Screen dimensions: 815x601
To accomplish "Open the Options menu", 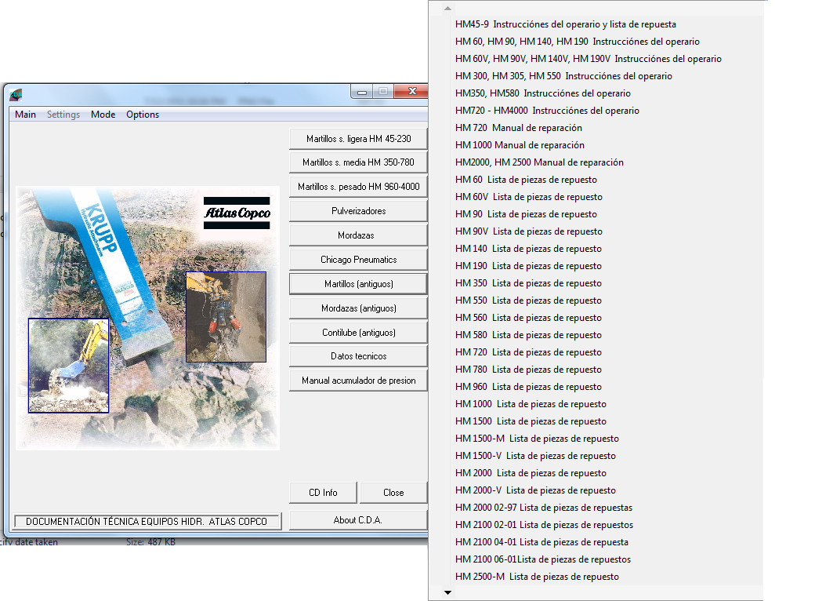I will 143,115.
